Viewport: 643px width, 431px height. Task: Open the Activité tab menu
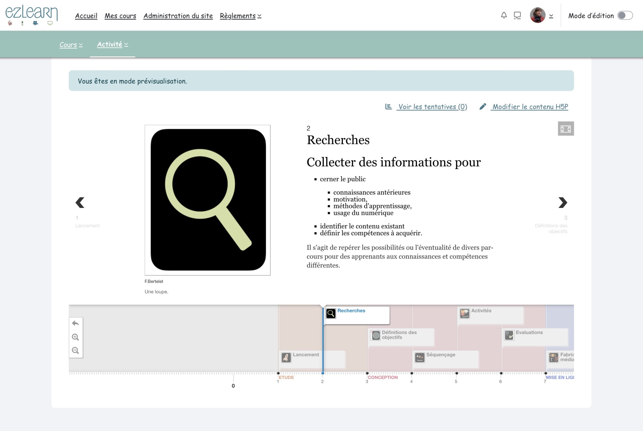point(113,44)
